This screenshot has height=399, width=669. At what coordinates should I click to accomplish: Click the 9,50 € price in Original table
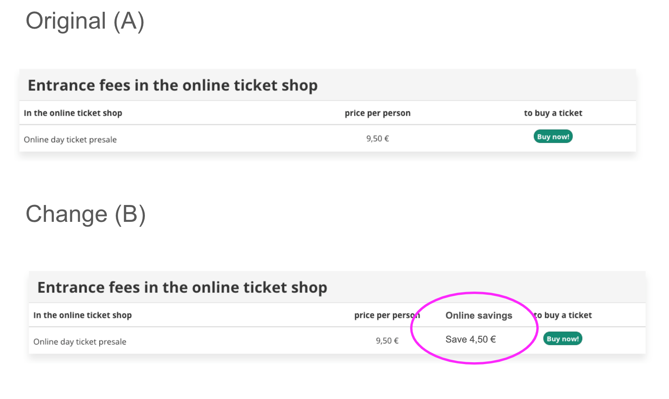(x=377, y=139)
